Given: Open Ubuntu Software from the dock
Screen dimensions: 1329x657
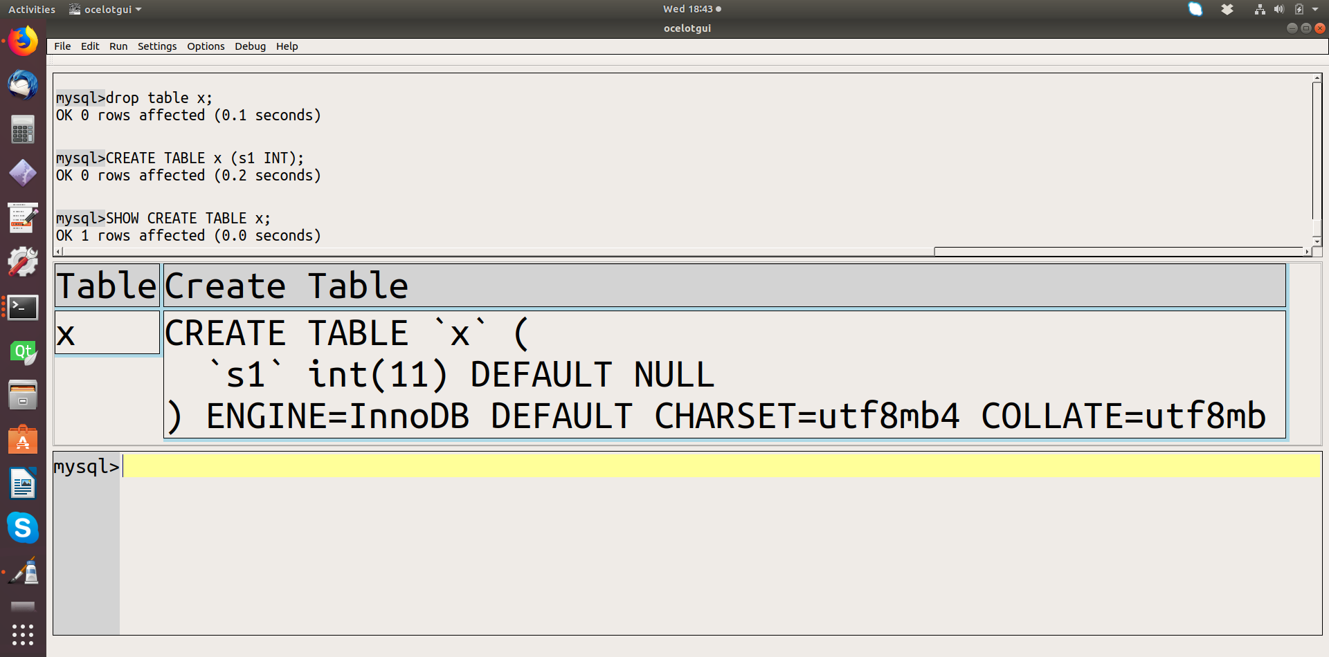Looking at the screenshot, I should [x=23, y=440].
